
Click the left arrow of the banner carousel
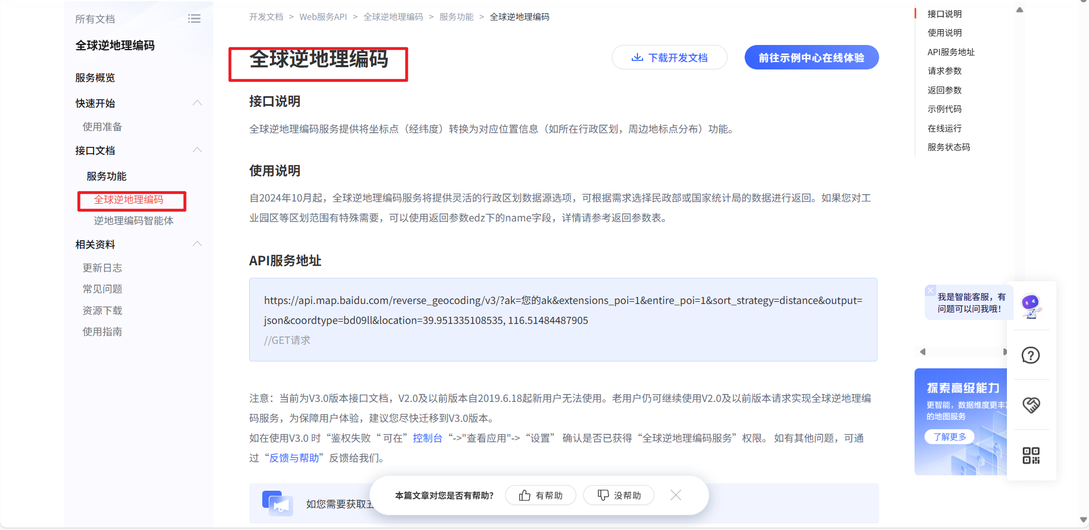pyautogui.click(x=923, y=352)
